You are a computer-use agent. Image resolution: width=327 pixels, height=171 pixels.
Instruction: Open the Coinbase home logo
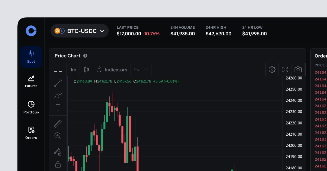tap(31, 31)
